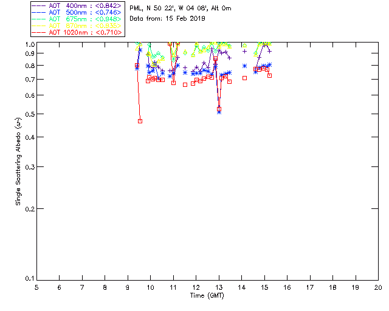Click the AOT 870nm legend entry
The width and height of the screenshot is (389, 311).
tap(77, 26)
